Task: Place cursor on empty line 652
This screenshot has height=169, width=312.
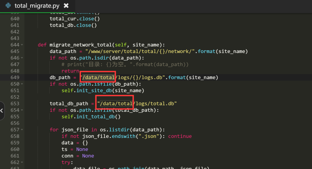Action: pos(122,97)
